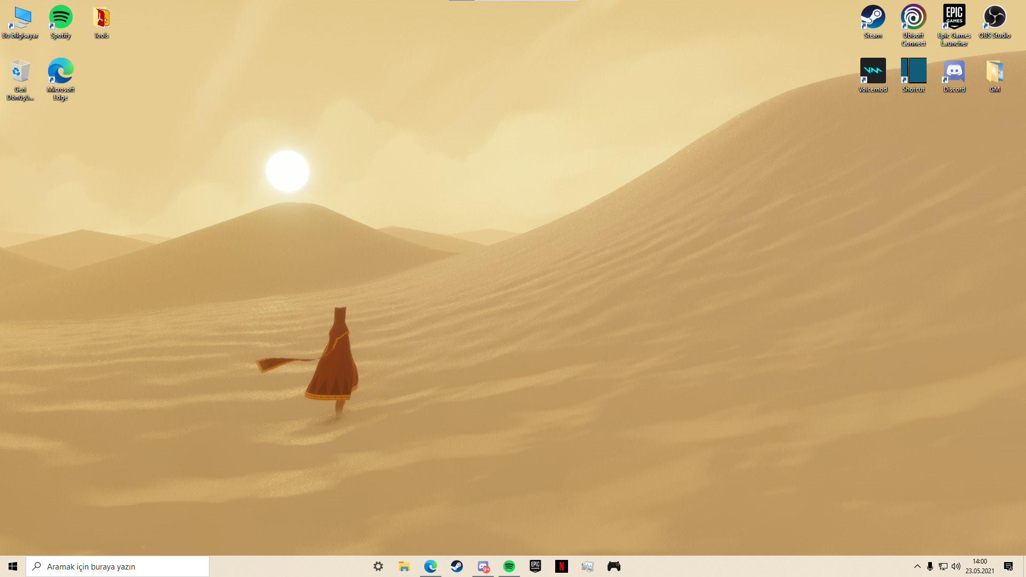Expand hidden system tray icons chevron
This screenshot has width=1026, height=577.
click(x=917, y=566)
